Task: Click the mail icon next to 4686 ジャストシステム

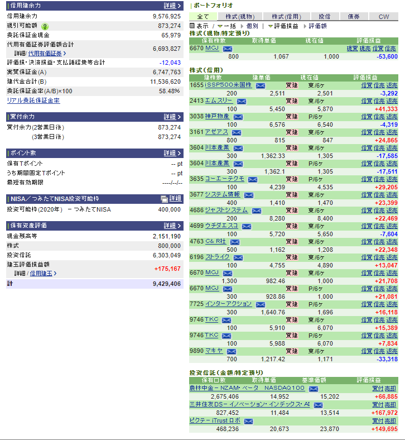Action: [257, 211]
